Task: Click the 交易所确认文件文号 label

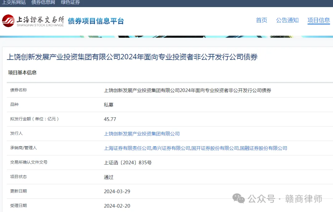Action: click(x=29, y=162)
